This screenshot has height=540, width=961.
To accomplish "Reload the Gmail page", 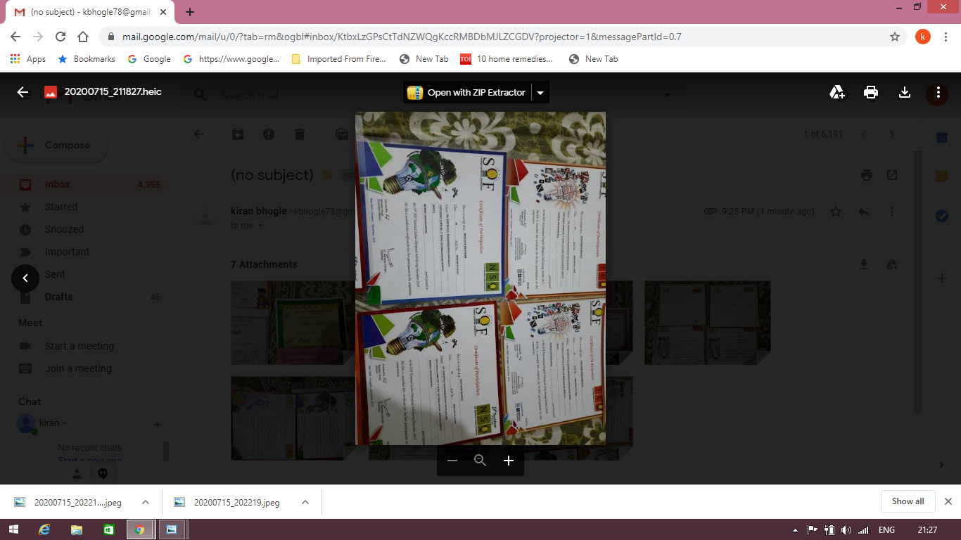I will [x=61, y=37].
